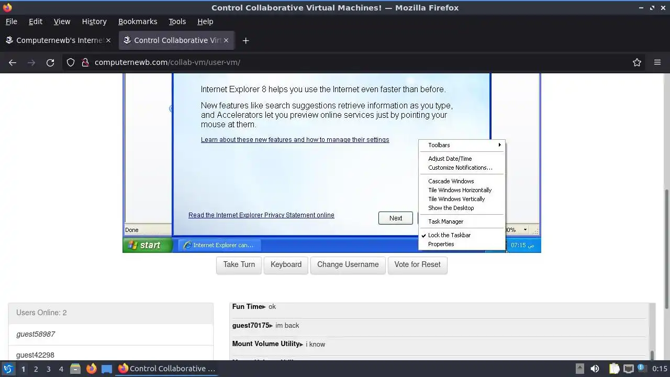Select Tile Windows Vertically
The width and height of the screenshot is (670, 377).
point(462,199)
